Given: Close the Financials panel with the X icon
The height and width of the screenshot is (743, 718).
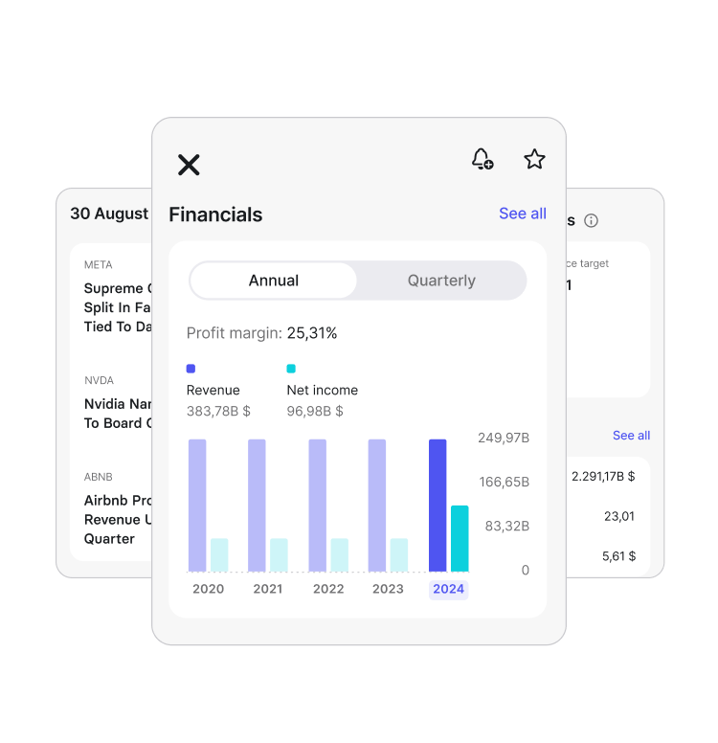Looking at the screenshot, I should pyautogui.click(x=189, y=165).
